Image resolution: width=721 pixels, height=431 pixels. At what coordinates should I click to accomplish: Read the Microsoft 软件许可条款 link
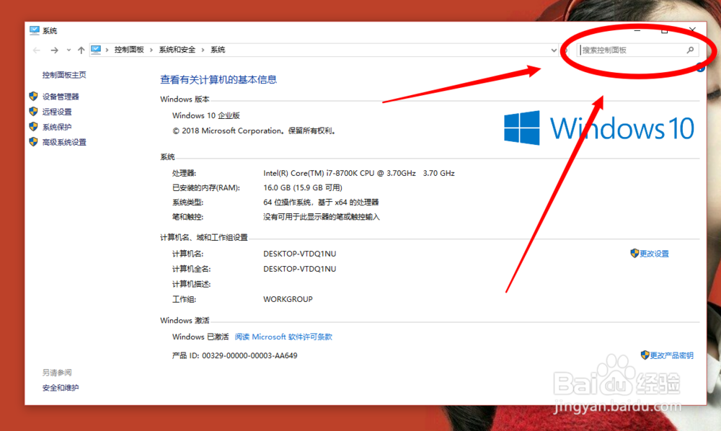[285, 337]
